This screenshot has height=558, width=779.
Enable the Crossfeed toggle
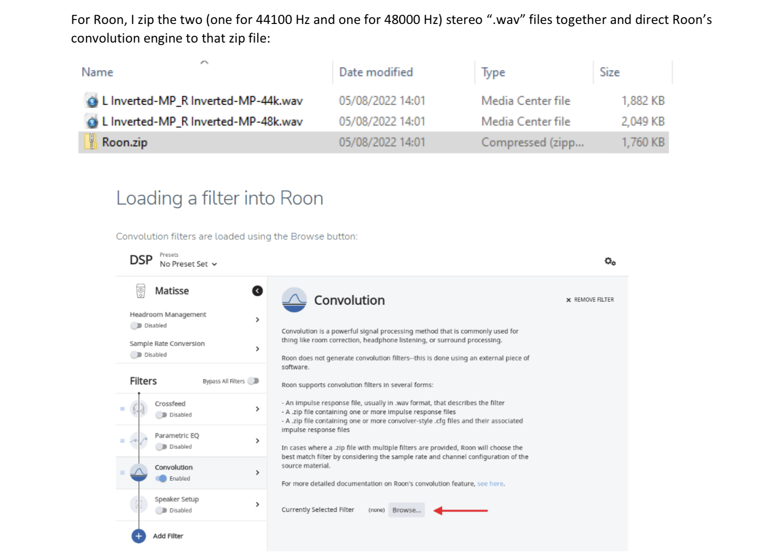(161, 415)
